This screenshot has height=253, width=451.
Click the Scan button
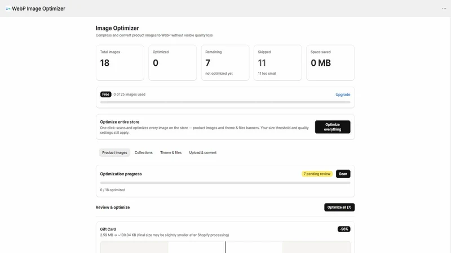(x=343, y=174)
